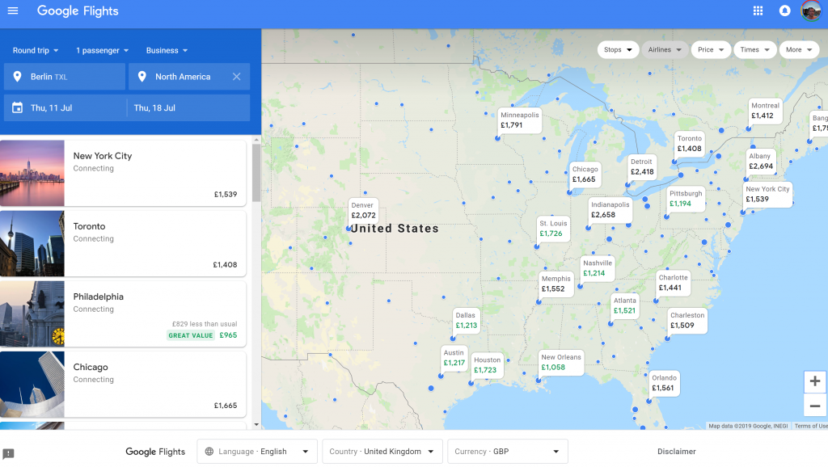Open the Round trip dropdown
Image resolution: width=828 pixels, height=467 pixels.
[36, 51]
